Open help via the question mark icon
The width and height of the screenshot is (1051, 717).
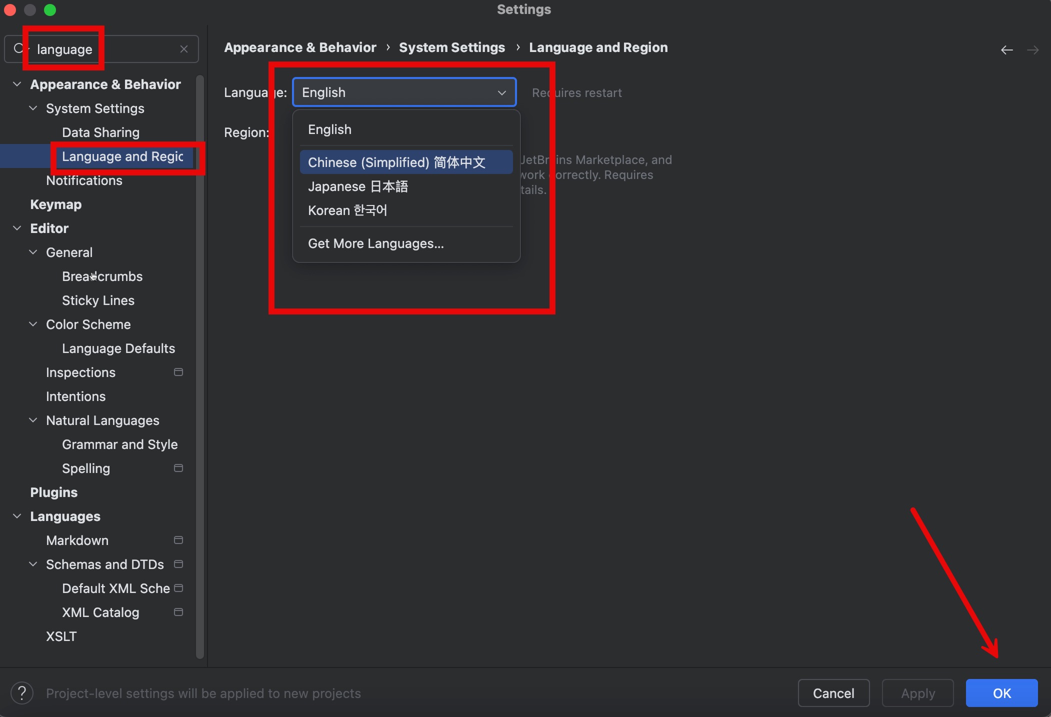coord(22,693)
